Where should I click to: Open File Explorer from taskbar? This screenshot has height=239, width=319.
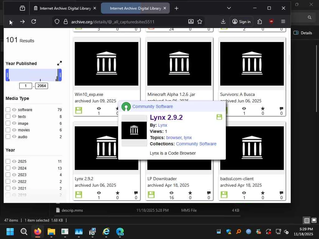coord(51,232)
